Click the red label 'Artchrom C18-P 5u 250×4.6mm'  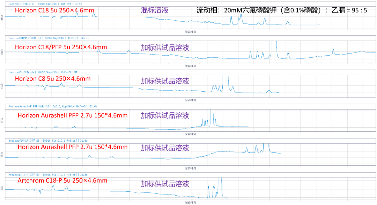pos(62,181)
